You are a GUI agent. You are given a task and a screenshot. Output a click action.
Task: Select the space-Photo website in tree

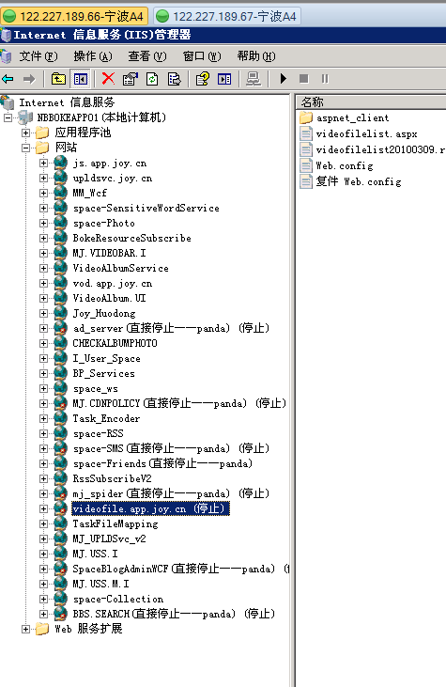103,223
